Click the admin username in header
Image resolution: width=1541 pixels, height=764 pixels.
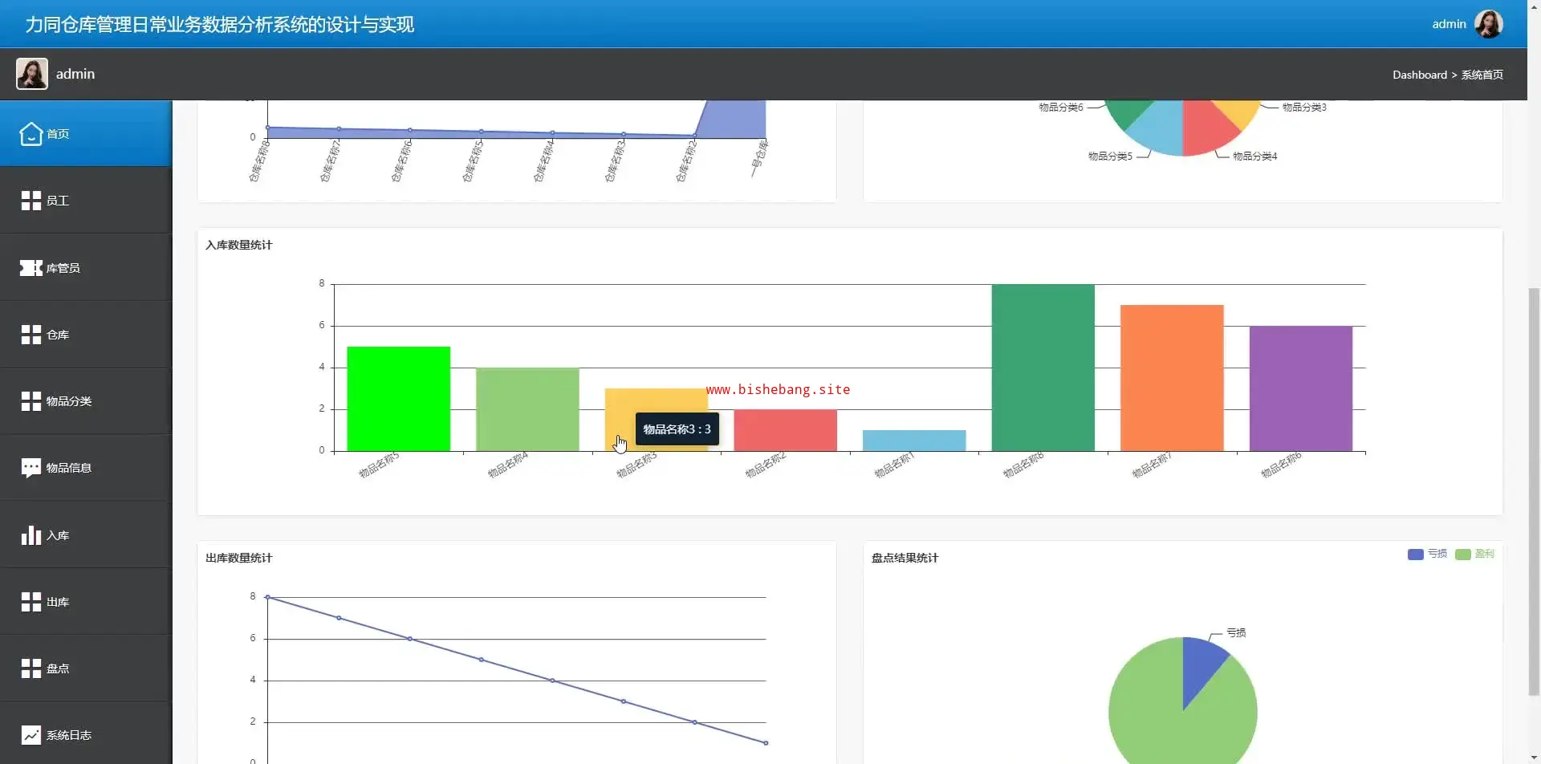pyautogui.click(x=1449, y=24)
